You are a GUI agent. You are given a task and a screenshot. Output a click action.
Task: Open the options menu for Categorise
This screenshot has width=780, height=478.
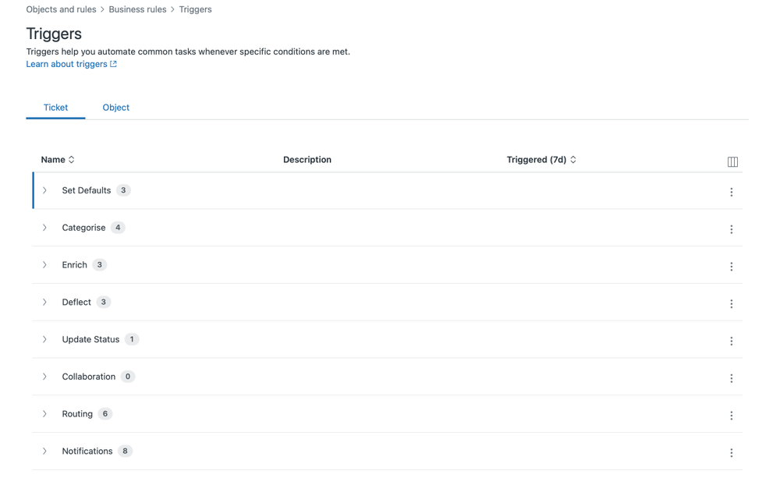click(732, 229)
